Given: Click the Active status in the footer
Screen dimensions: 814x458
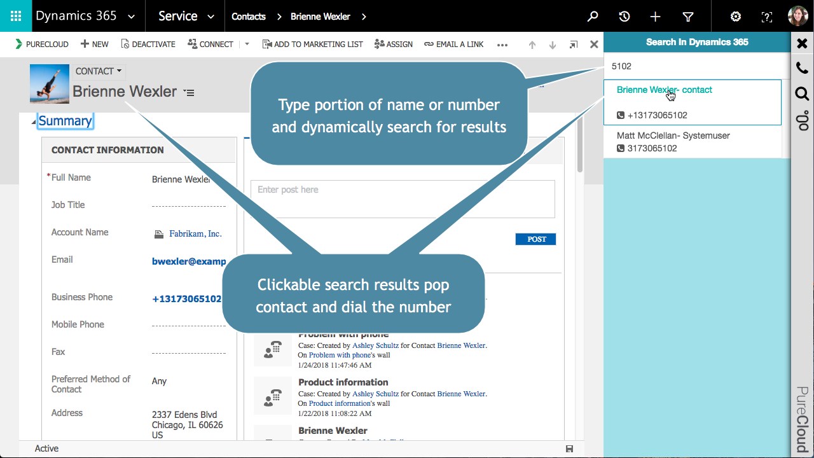Looking at the screenshot, I should tap(46, 448).
